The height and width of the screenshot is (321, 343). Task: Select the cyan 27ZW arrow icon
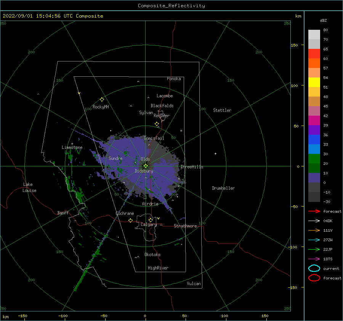click(x=314, y=240)
